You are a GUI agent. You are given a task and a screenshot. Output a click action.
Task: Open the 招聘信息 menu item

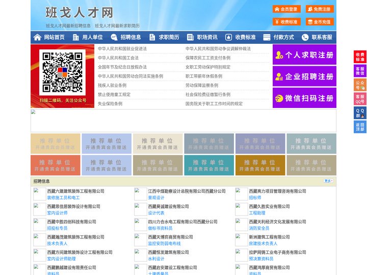(x=130, y=37)
